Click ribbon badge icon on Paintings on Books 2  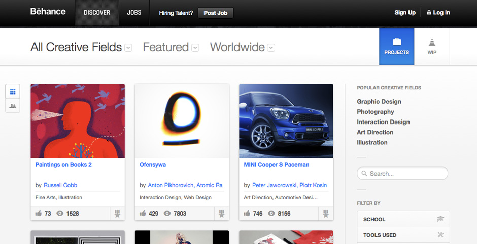pos(117,214)
